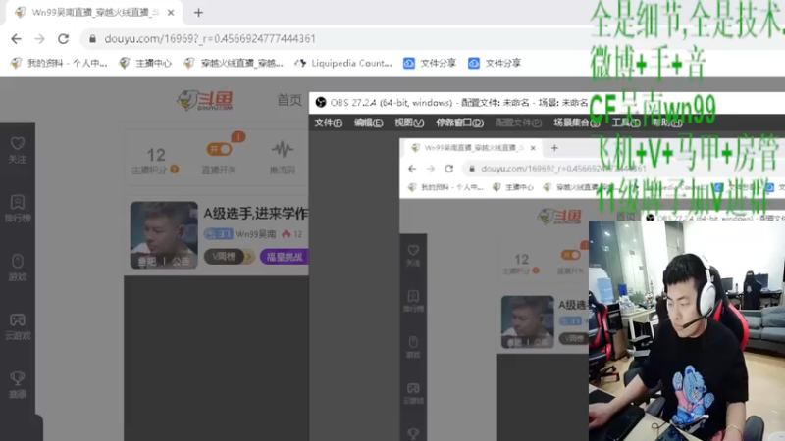This screenshot has height=441, width=785.
Task: Open 排行榜 in the left sidebar
Action: coord(18,209)
